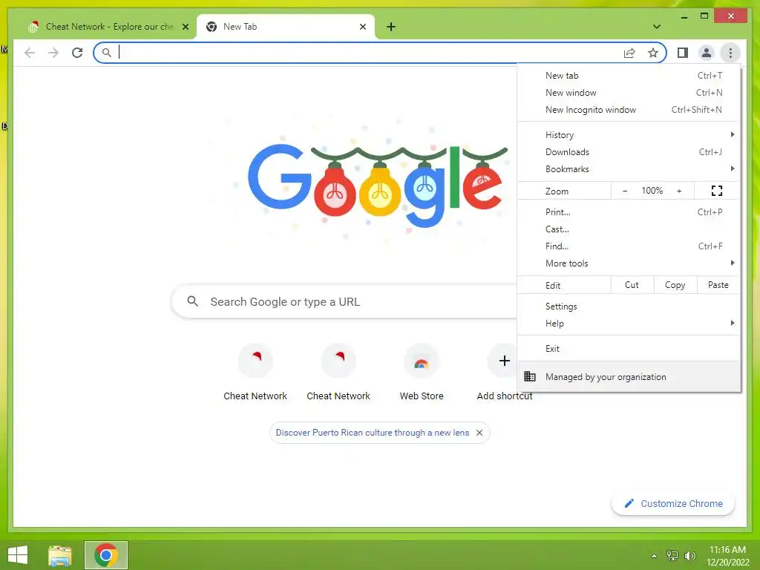Click the Paste button in Edit row
Screen dimensions: 760x570
click(718, 285)
